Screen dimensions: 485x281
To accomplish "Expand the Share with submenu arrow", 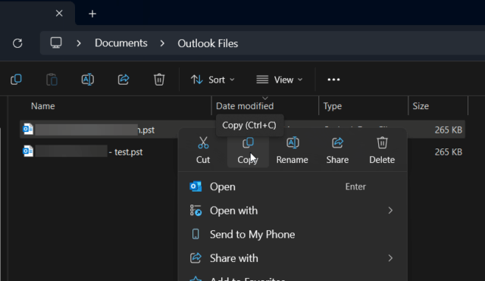I will [x=390, y=258].
